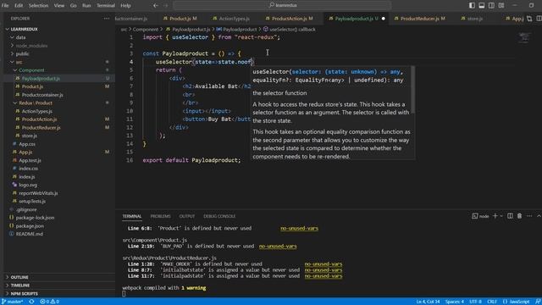This screenshot has height=305, width=542.
Task: Open App.test.js file in explorer
Action: (x=30, y=160)
